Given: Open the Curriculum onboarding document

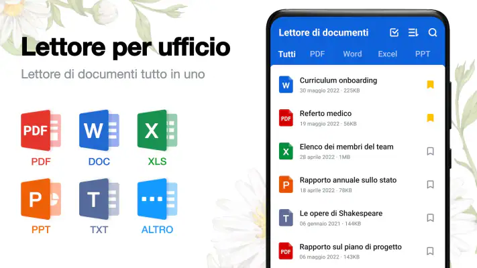Looking at the screenshot, I should (338, 80).
